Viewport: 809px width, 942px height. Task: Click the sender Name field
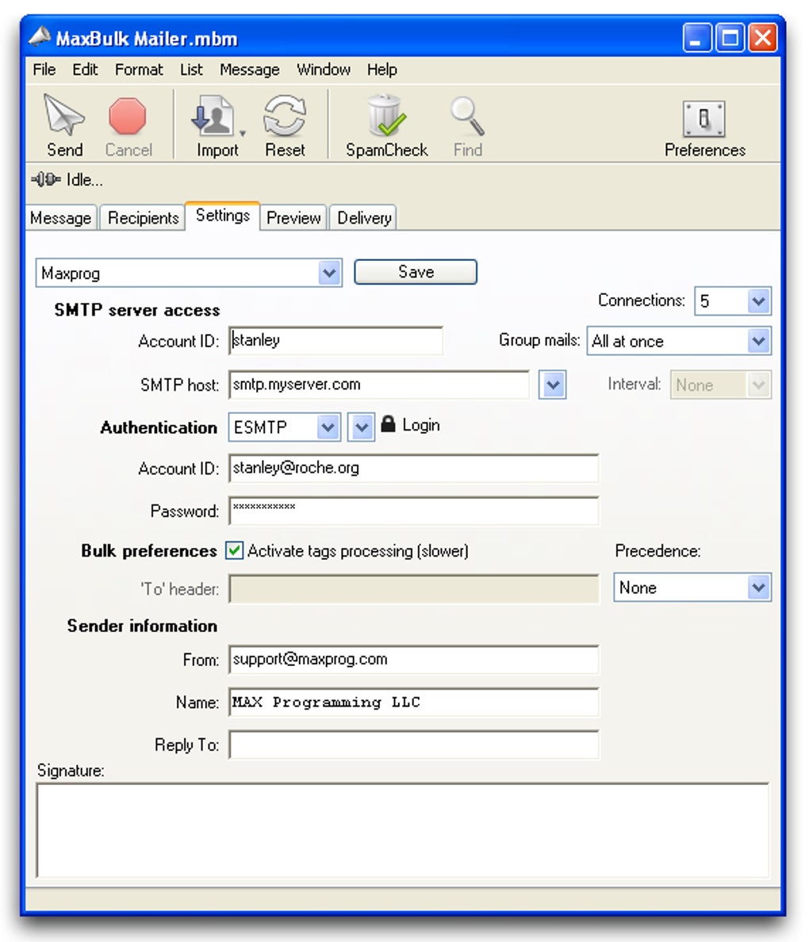413,703
